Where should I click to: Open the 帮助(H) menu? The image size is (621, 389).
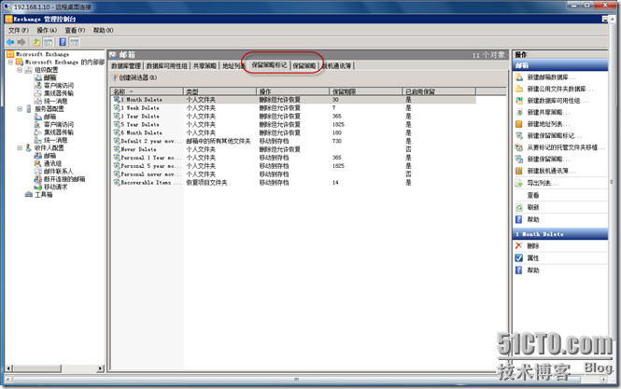[x=104, y=30]
